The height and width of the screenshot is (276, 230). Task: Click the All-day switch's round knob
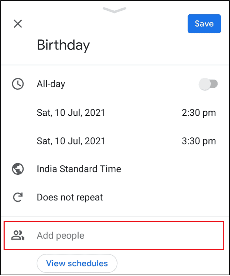click(205, 84)
